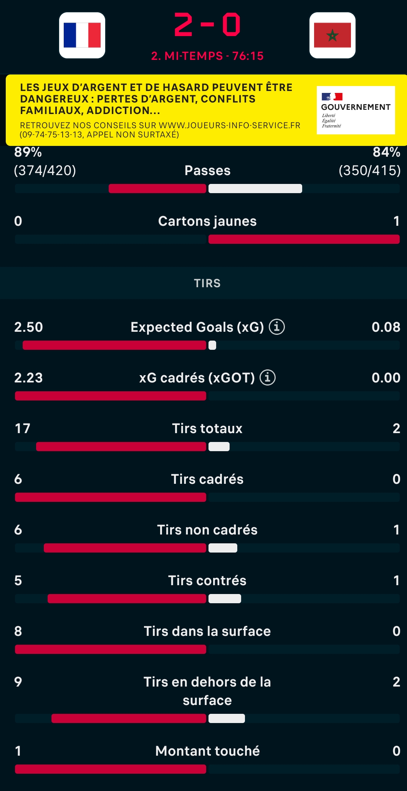Tap the Tirs contrés statistic label
Viewport: 407px width, 791px height.
(207, 581)
